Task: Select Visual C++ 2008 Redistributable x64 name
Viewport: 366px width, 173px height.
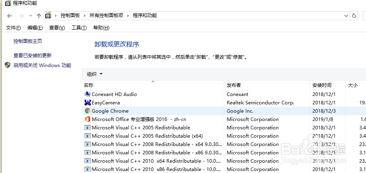Action: pyautogui.click(x=157, y=144)
